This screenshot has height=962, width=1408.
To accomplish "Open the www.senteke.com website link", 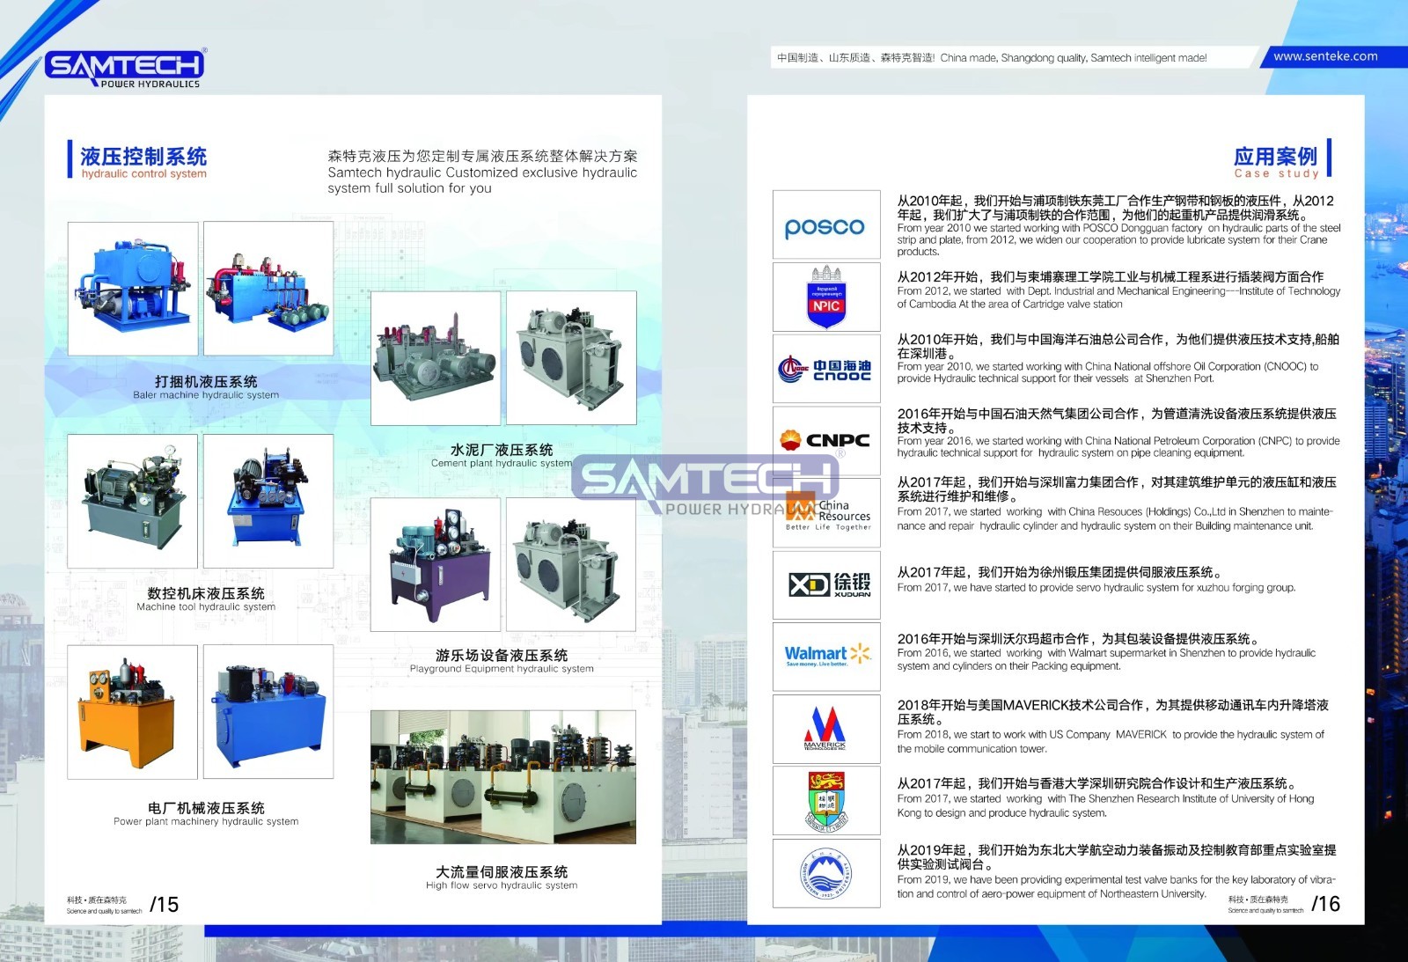I will click(1325, 56).
